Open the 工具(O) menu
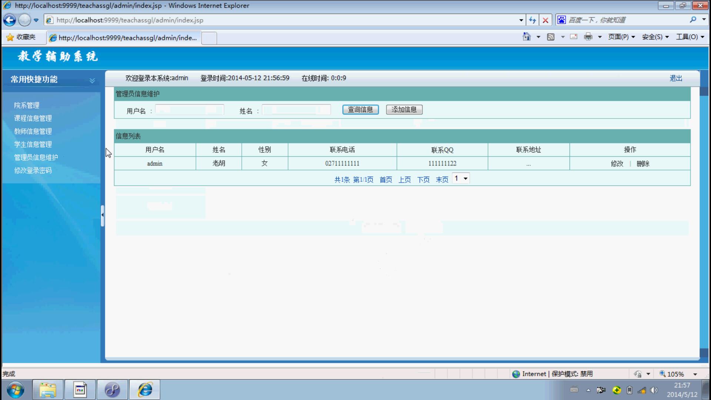Screen dimensions: 711x400 pos(690,37)
